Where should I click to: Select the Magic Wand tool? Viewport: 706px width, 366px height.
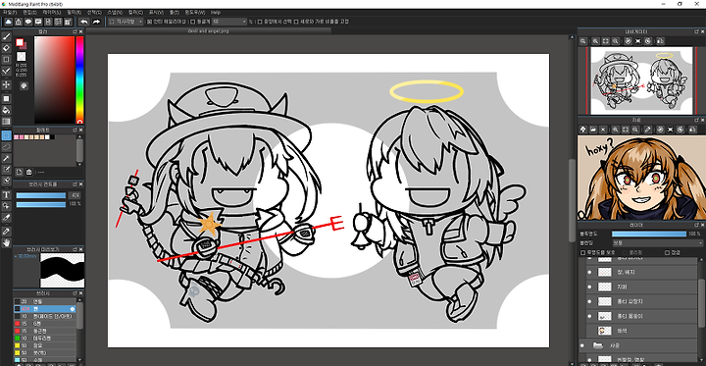point(6,158)
